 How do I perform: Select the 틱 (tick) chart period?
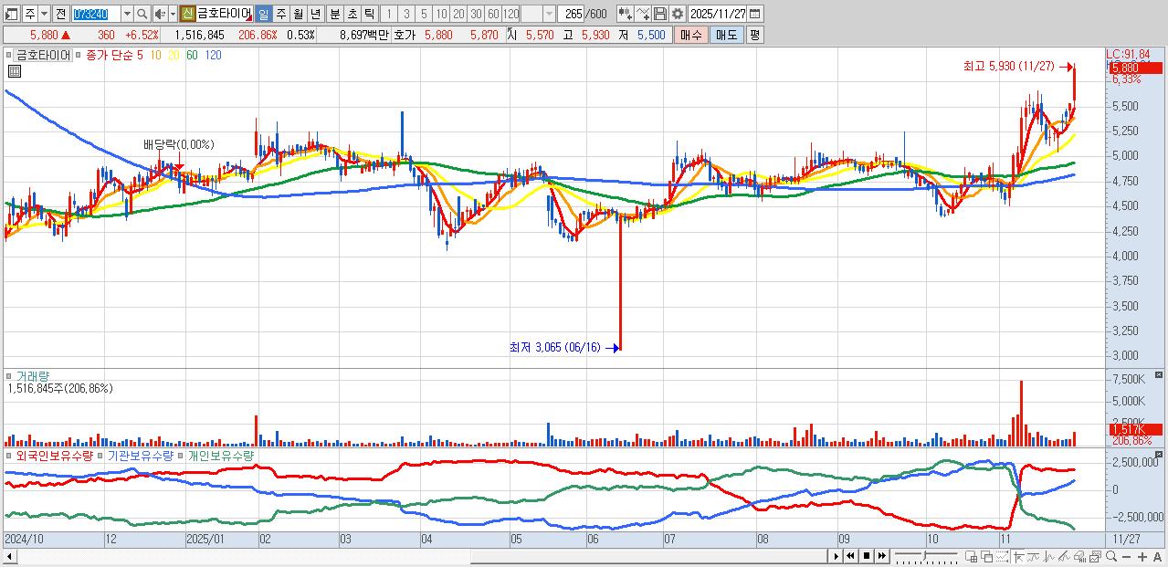368,14
